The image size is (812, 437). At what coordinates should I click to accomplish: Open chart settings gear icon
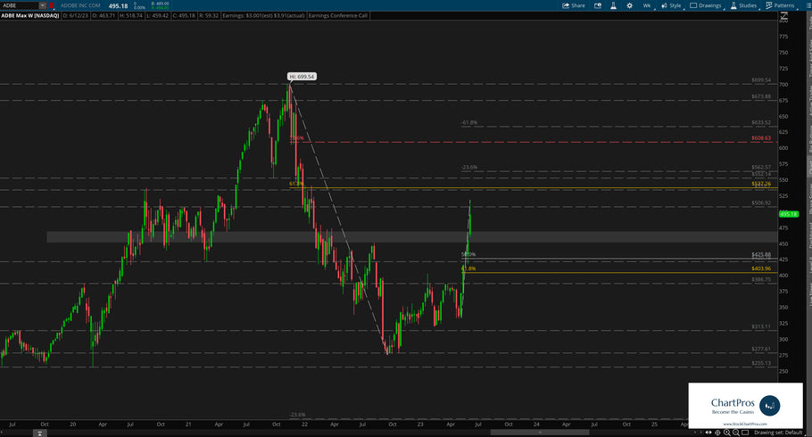coord(629,5)
